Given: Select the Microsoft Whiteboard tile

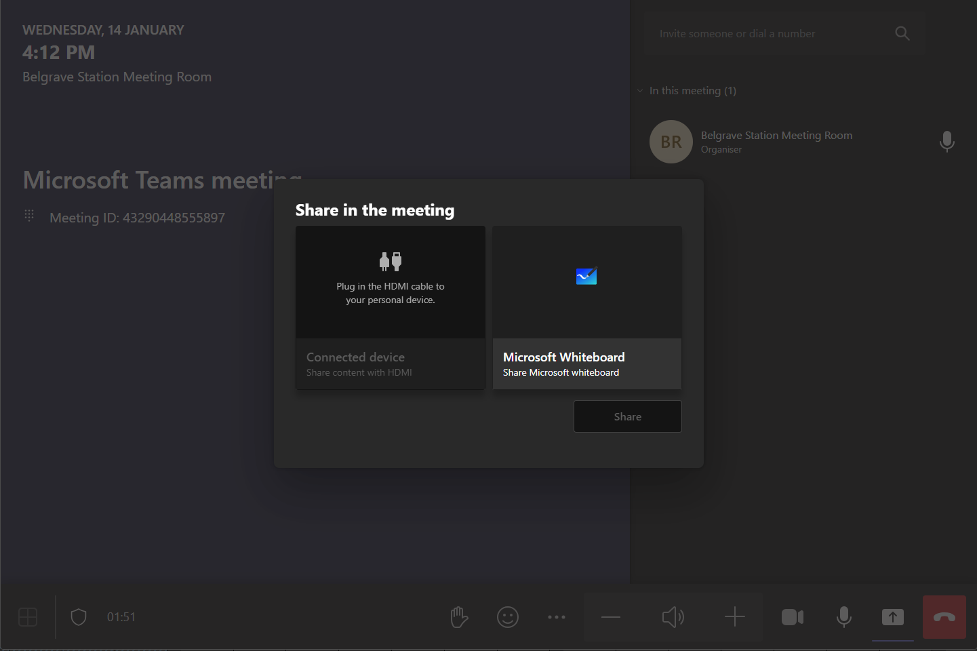Looking at the screenshot, I should pyautogui.click(x=586, y=307).
